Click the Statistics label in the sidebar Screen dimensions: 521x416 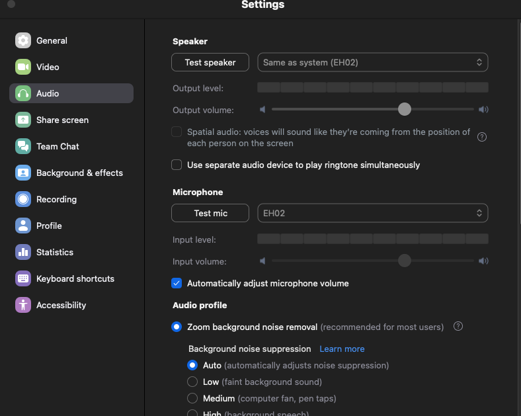55,252
